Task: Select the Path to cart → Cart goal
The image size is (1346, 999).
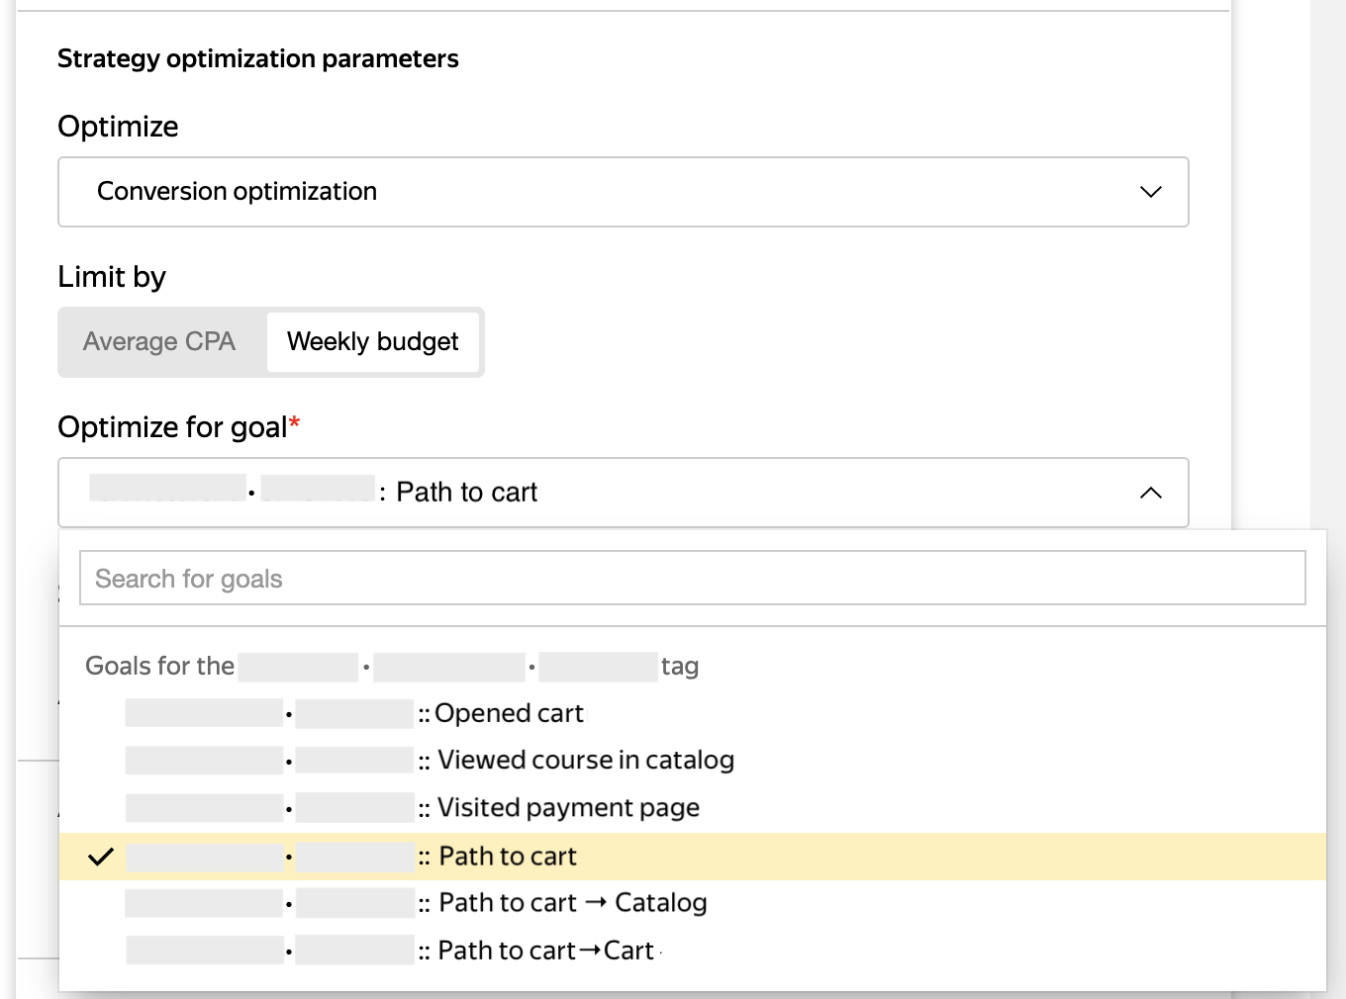Action: [x=545, y=951]
